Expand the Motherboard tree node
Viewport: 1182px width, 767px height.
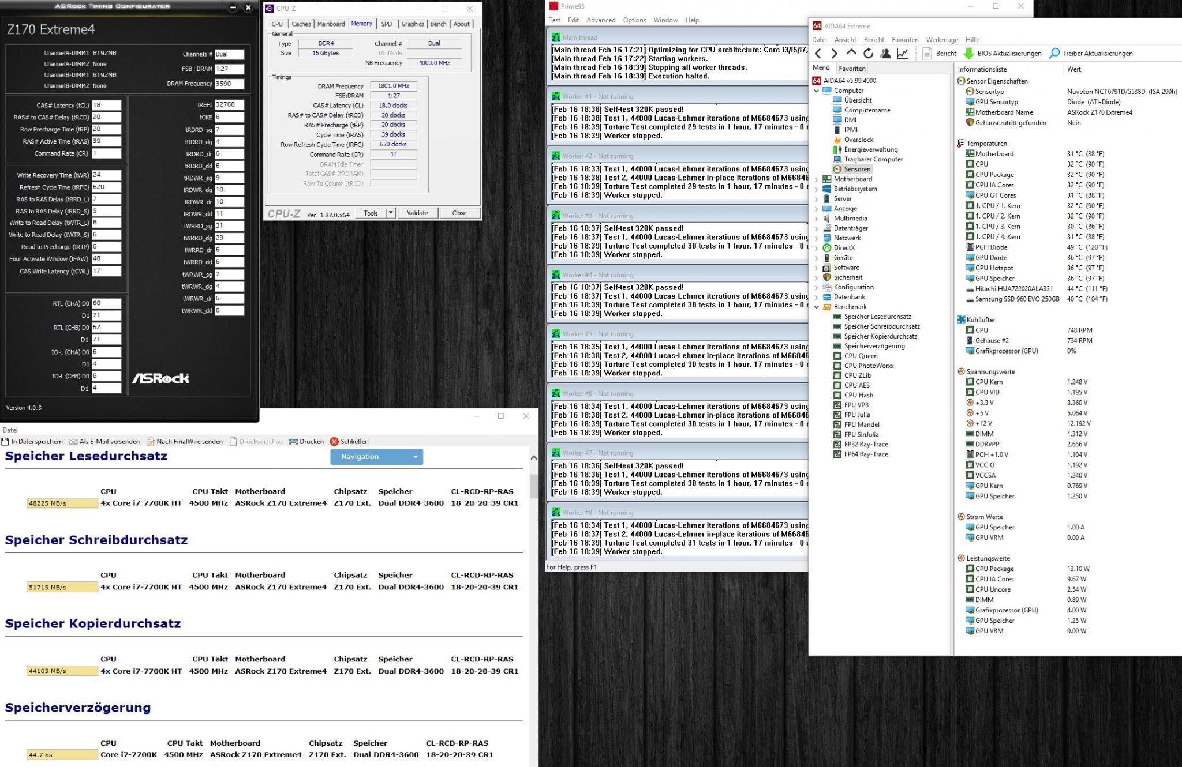pos(816,179)
